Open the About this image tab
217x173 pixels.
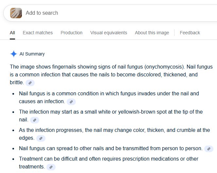click(152, 33)
